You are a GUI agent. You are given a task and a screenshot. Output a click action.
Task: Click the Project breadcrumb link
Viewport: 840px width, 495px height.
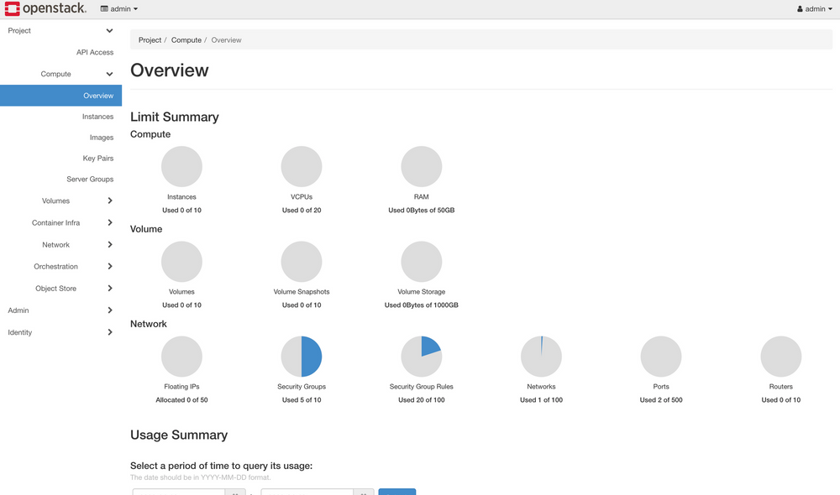coord(150,39)
